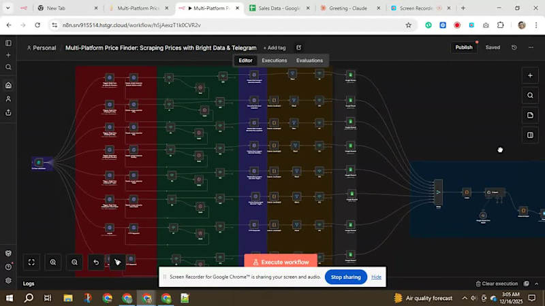Image resolution: width=545 pixels, height=306 pixels.
Task: Open Windows taskbar search
Action: coord(29,298)
